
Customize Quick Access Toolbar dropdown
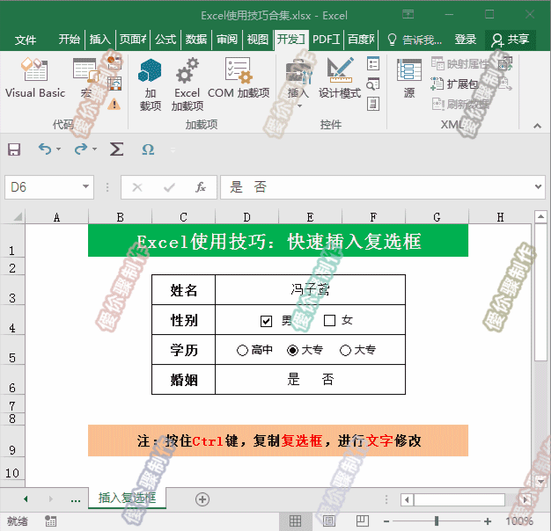click(x=173, y=149)
